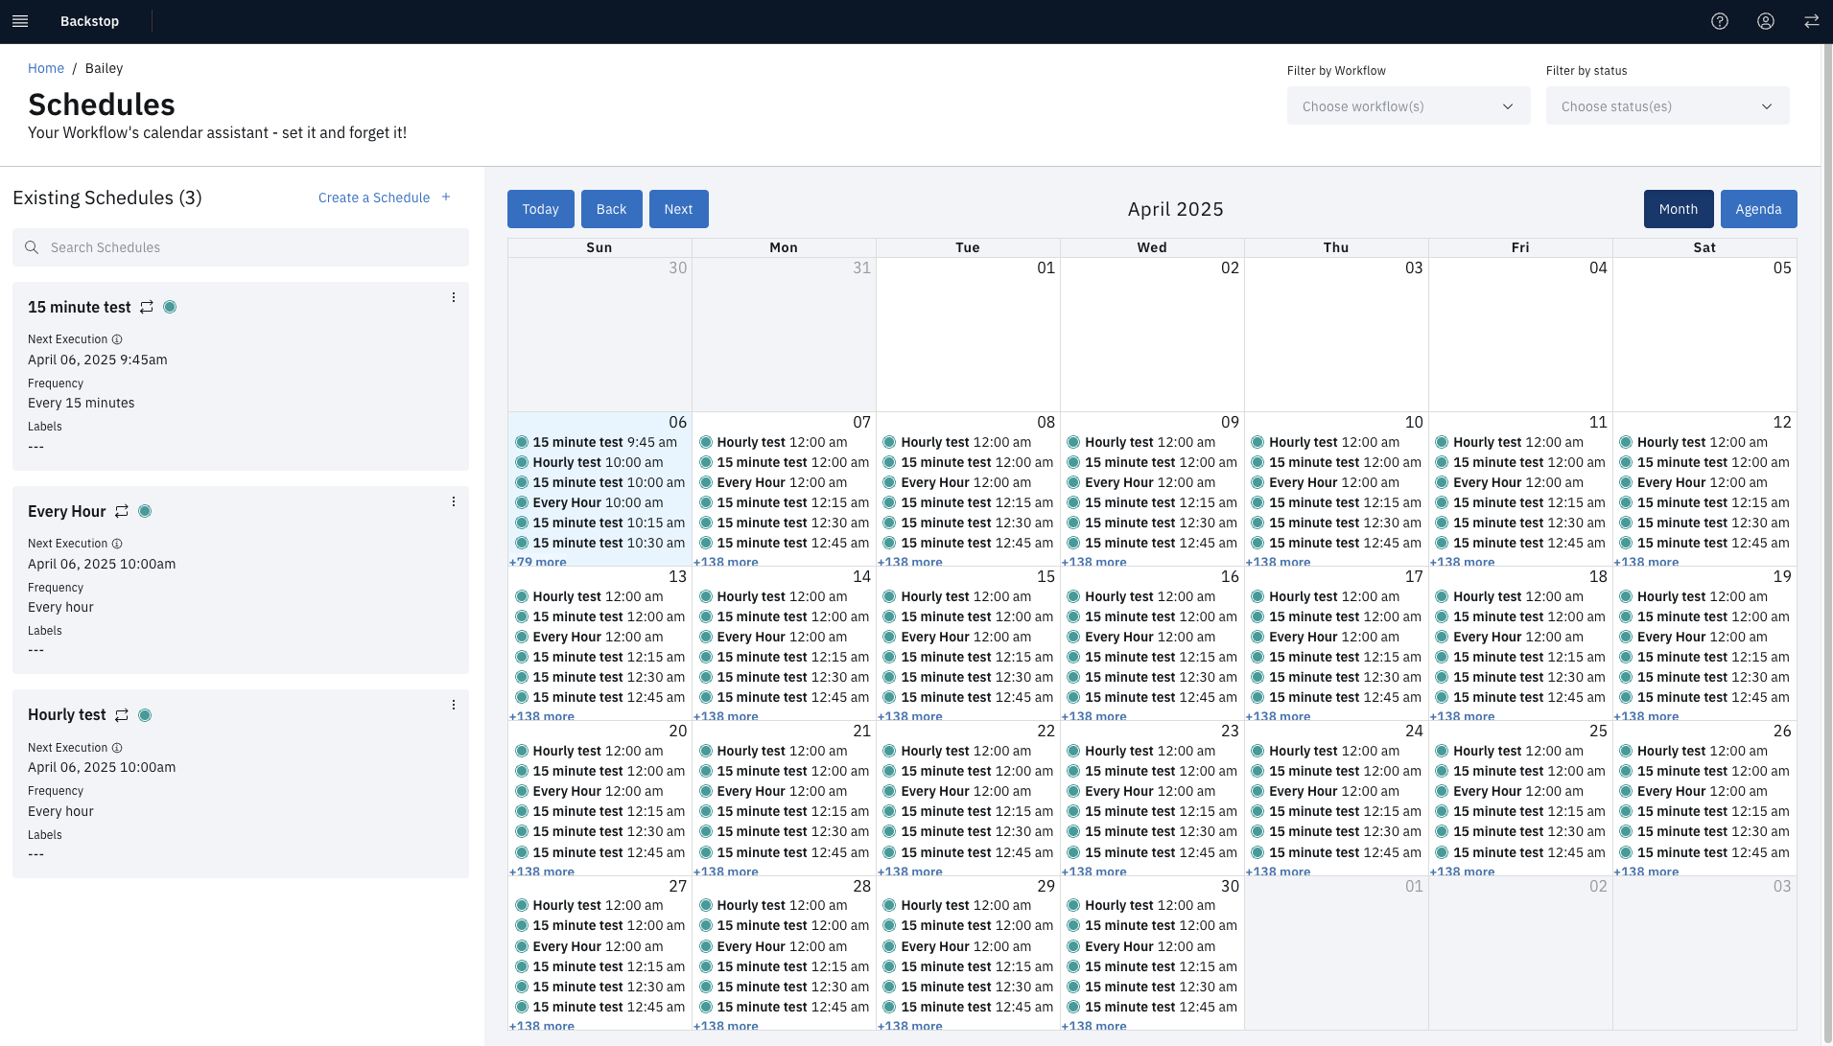Click the switcher arrows icon in header
Image resolution: width=1833 pixels, height=1046 pixels.
1811,21
